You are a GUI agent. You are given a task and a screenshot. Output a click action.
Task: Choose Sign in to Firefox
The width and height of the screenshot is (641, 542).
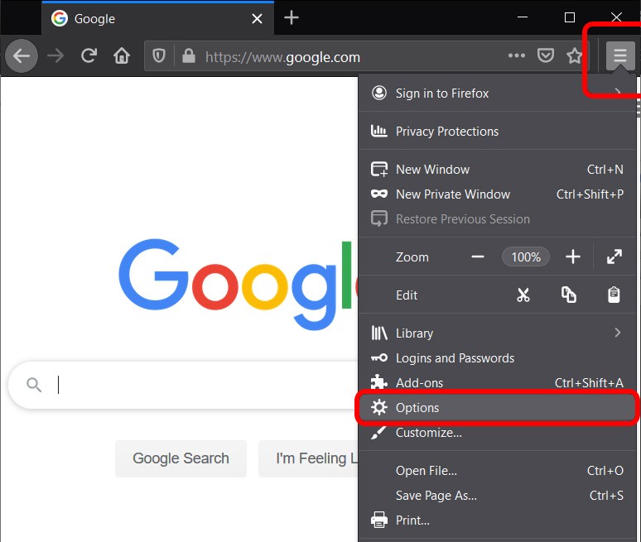497,94
